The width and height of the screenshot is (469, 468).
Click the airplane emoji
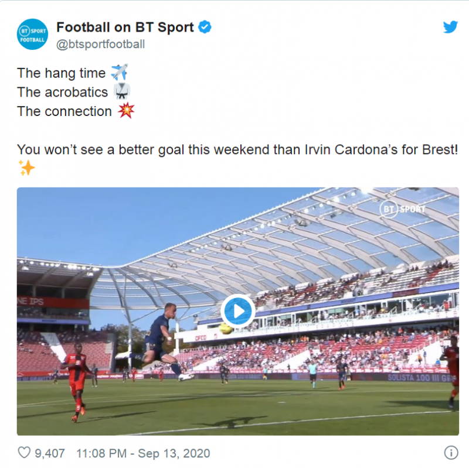(119, 73)
